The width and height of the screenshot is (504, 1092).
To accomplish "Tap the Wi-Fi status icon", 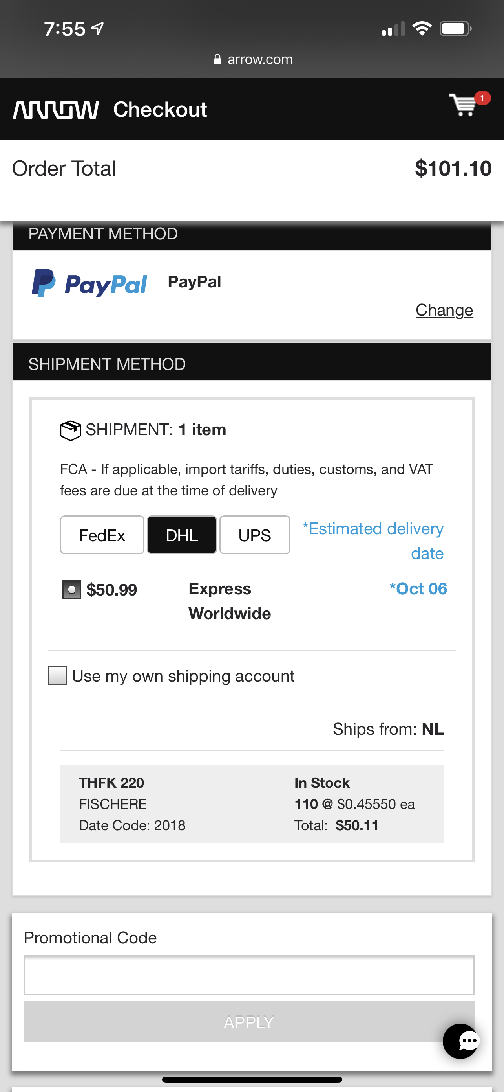I will (422, 28).
